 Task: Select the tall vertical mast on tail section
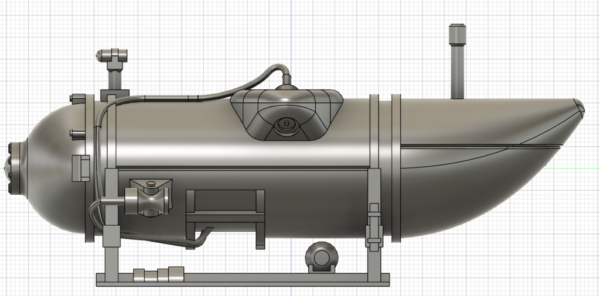[457, 61]
